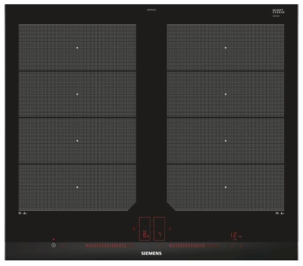Select the third right cooking zone
The image size is (303, 266).
(x=226, y=140)
